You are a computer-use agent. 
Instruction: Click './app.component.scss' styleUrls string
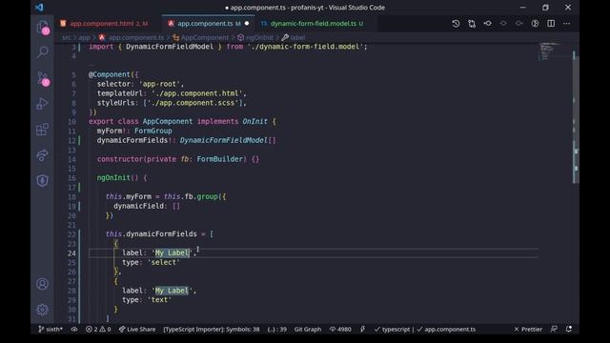[193, 103]
